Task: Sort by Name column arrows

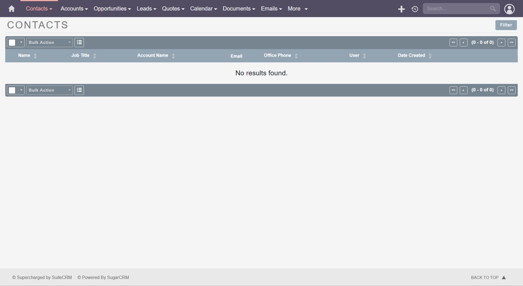Action: (35, 56)
